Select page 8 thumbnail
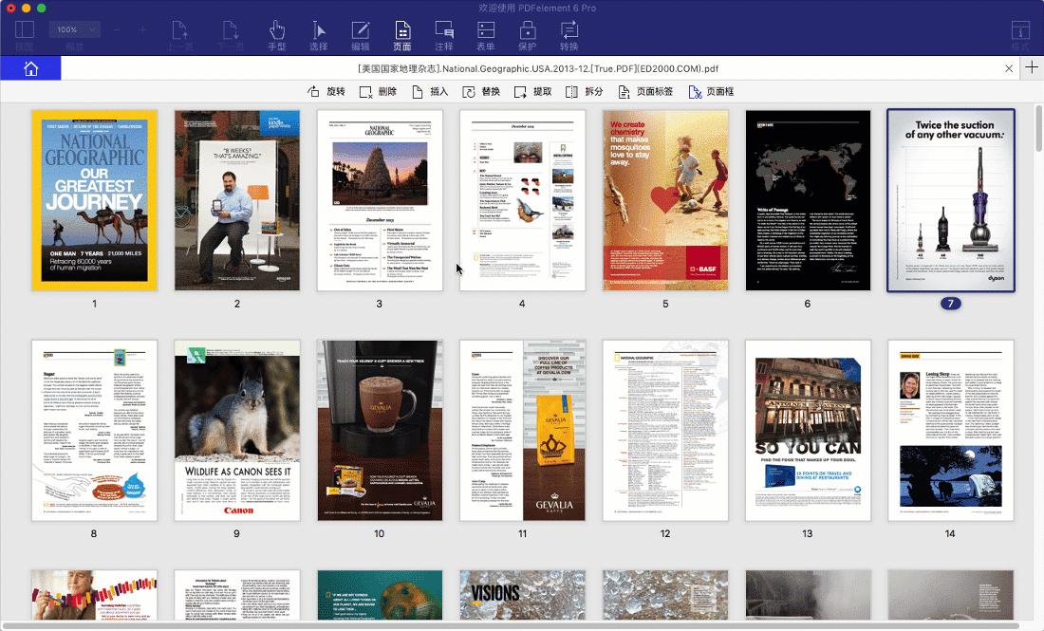 pos(95,431)
